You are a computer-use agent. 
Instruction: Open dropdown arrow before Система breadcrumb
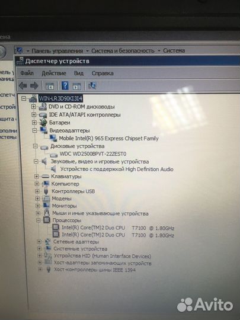tap(159, 50)
